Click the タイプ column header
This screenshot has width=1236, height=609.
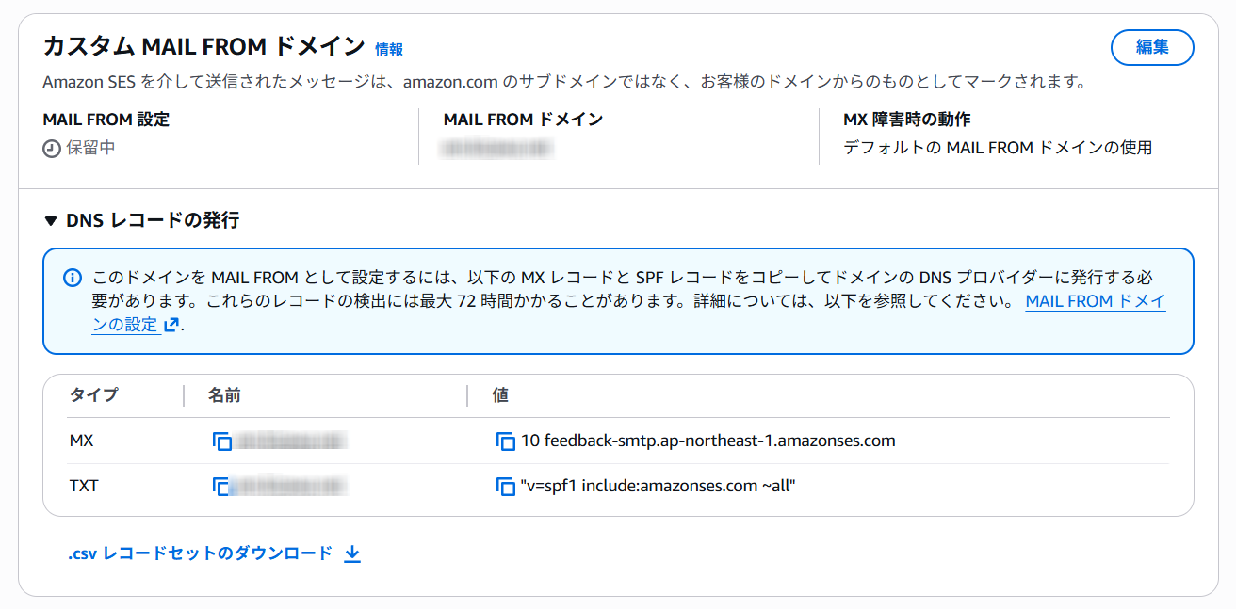[94, 395]
